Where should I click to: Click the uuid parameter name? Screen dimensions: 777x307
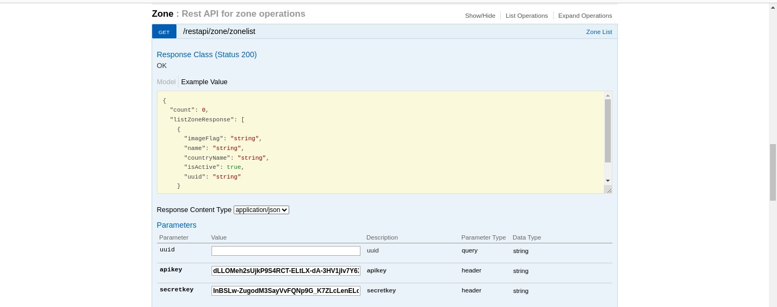167,250
